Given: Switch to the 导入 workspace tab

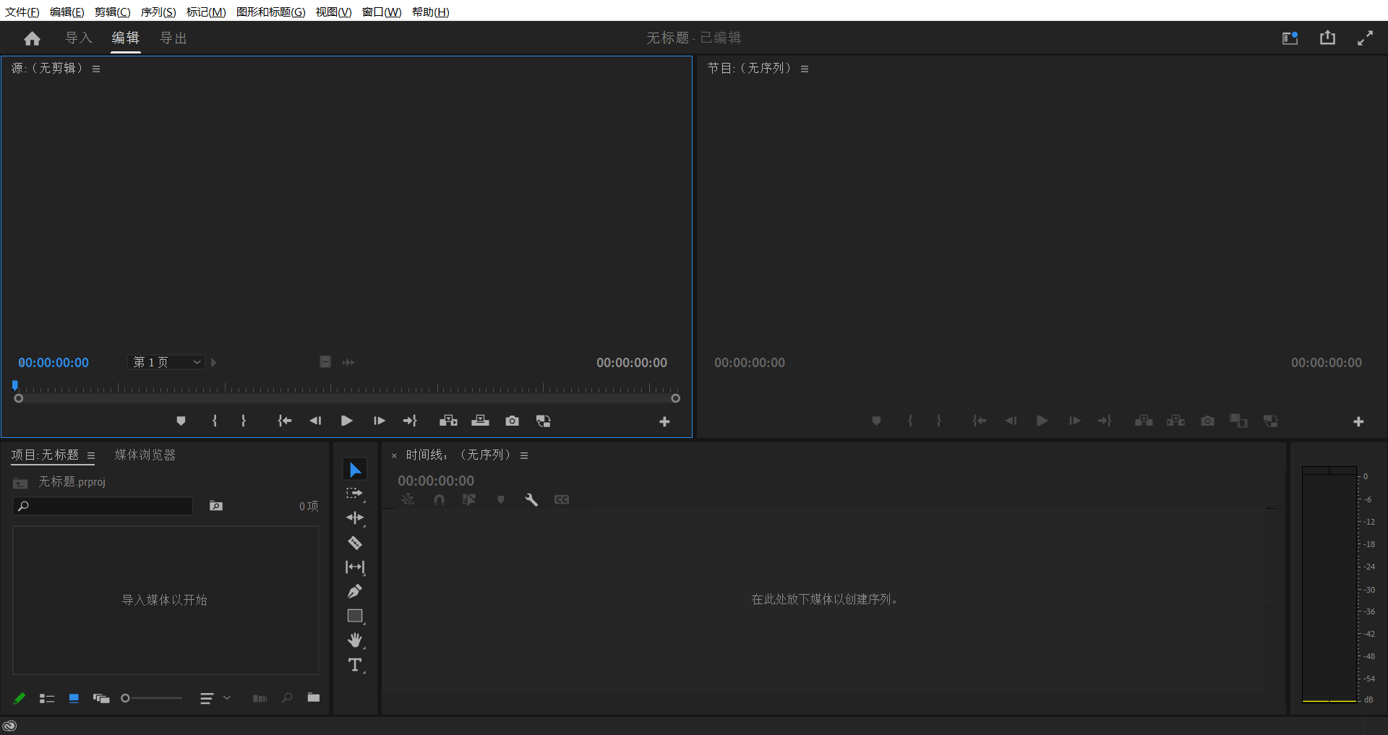Looking at the screenshot, I should pos(79,38).
